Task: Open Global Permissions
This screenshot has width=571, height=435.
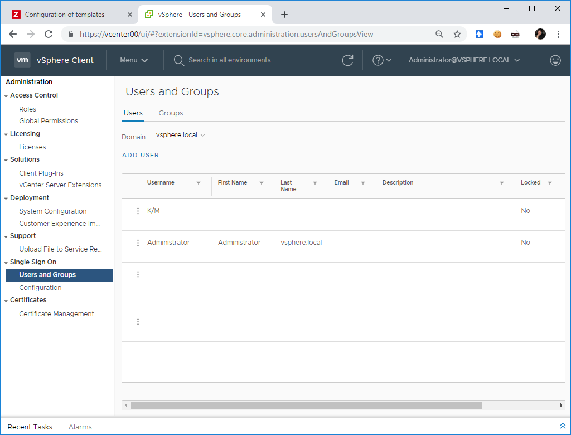Action: pyautogui.click(x=49, y=120)
